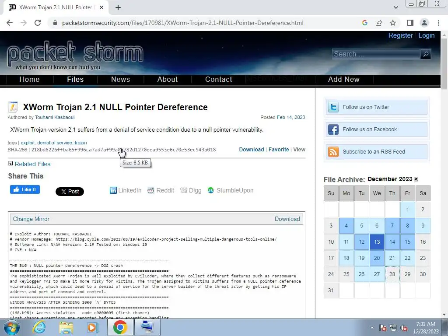Launch Internet Explorer from the taskbar
Image resolution: width=448 pixels, height=336 pixels.
[39, 327]
